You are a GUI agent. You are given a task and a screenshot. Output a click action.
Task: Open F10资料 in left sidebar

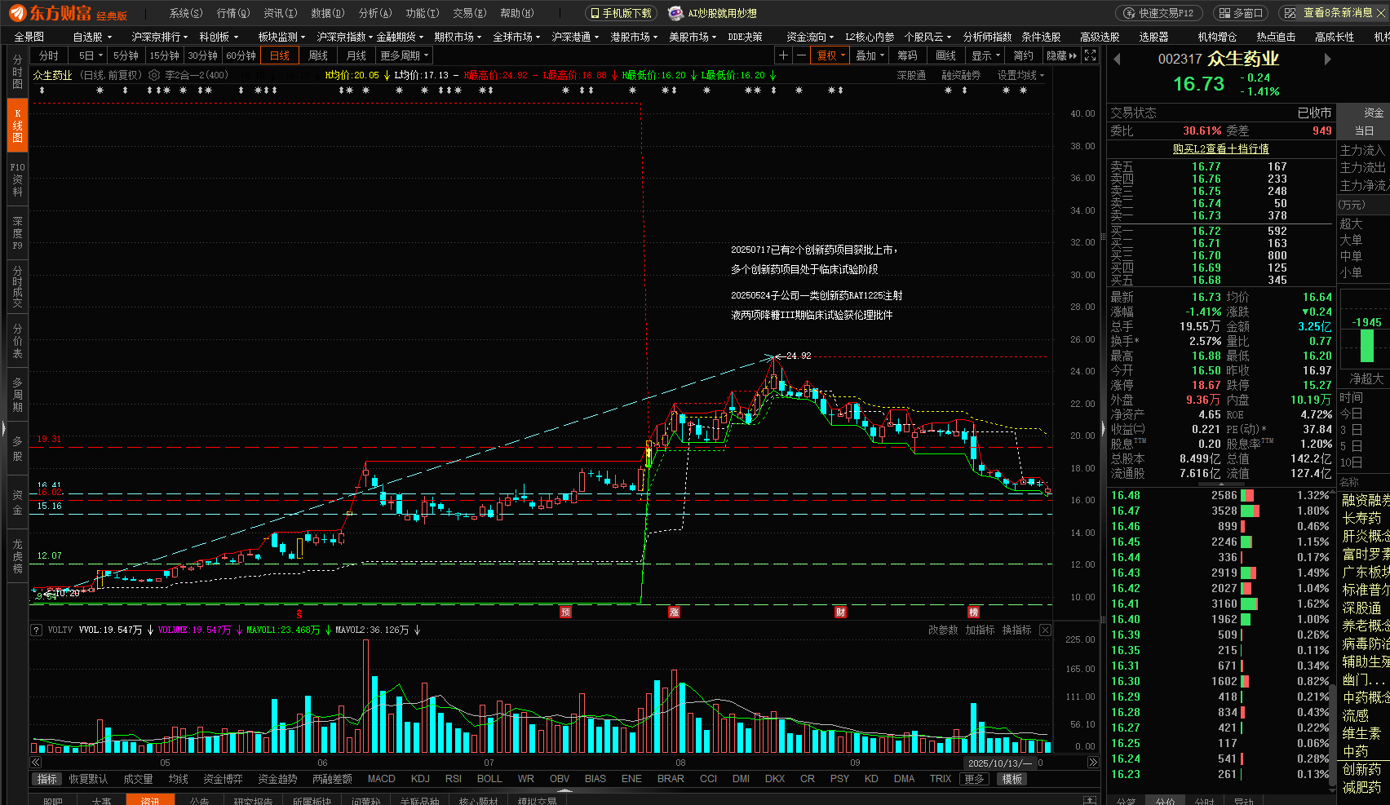tap(17, 179)
